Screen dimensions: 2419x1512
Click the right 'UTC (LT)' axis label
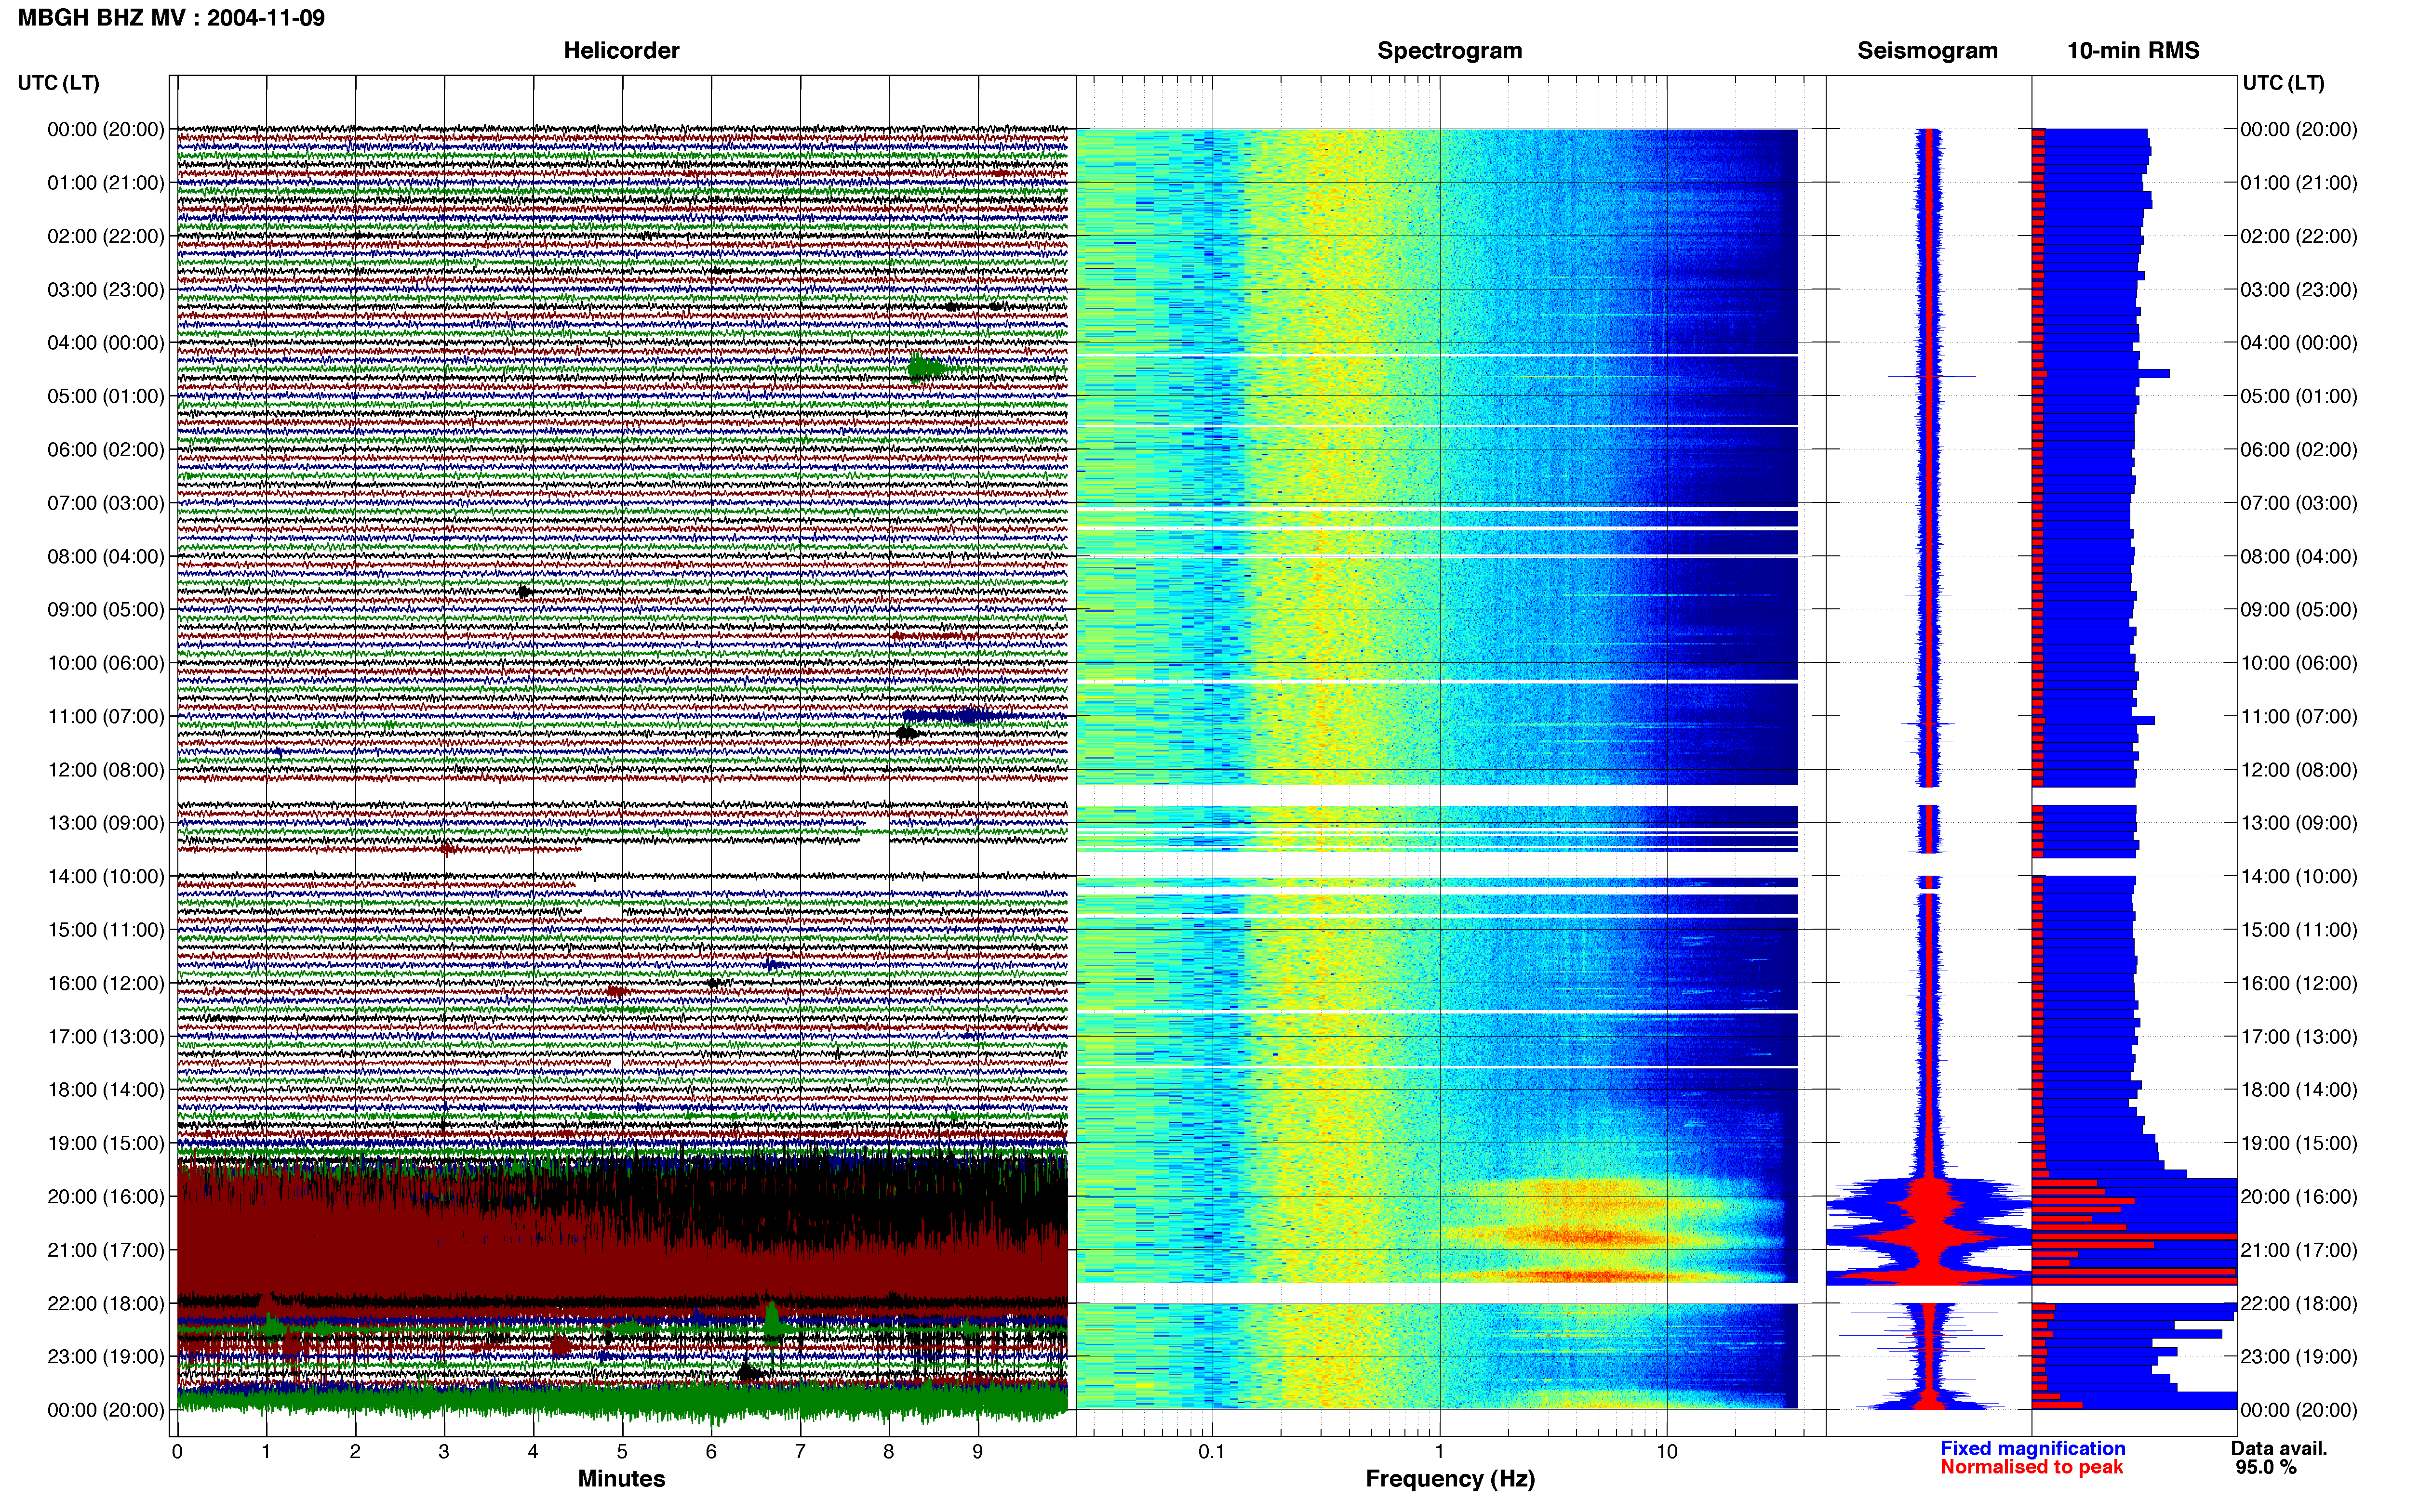[2283, 83]
